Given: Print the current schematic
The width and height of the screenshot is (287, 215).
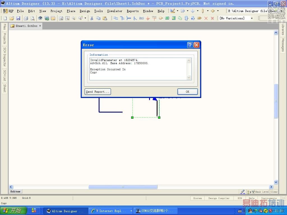Looking at the screenshot, I should 26,18.
